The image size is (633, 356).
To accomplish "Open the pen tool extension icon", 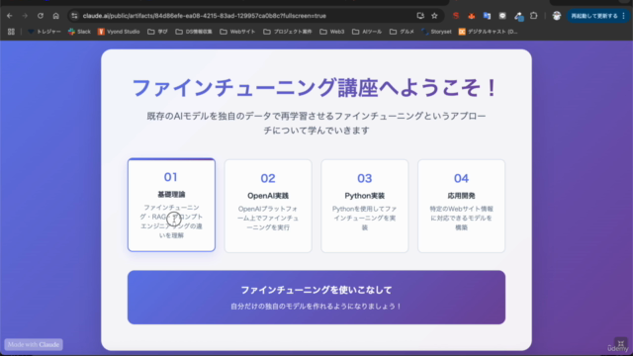I will coord(518,16).
